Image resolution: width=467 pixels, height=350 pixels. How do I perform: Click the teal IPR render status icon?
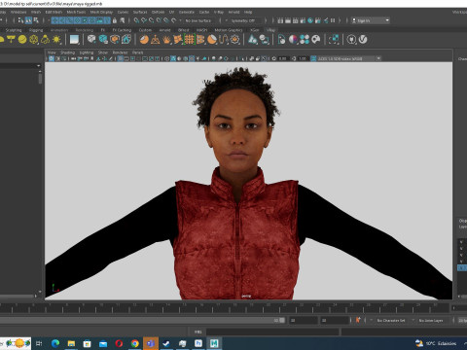310,20
